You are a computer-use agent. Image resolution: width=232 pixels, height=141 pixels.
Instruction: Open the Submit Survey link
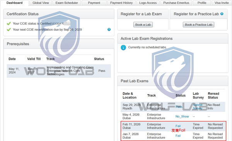(x=198, y=106)
